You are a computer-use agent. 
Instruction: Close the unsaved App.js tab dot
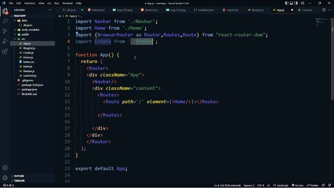[x=292, y=10]
